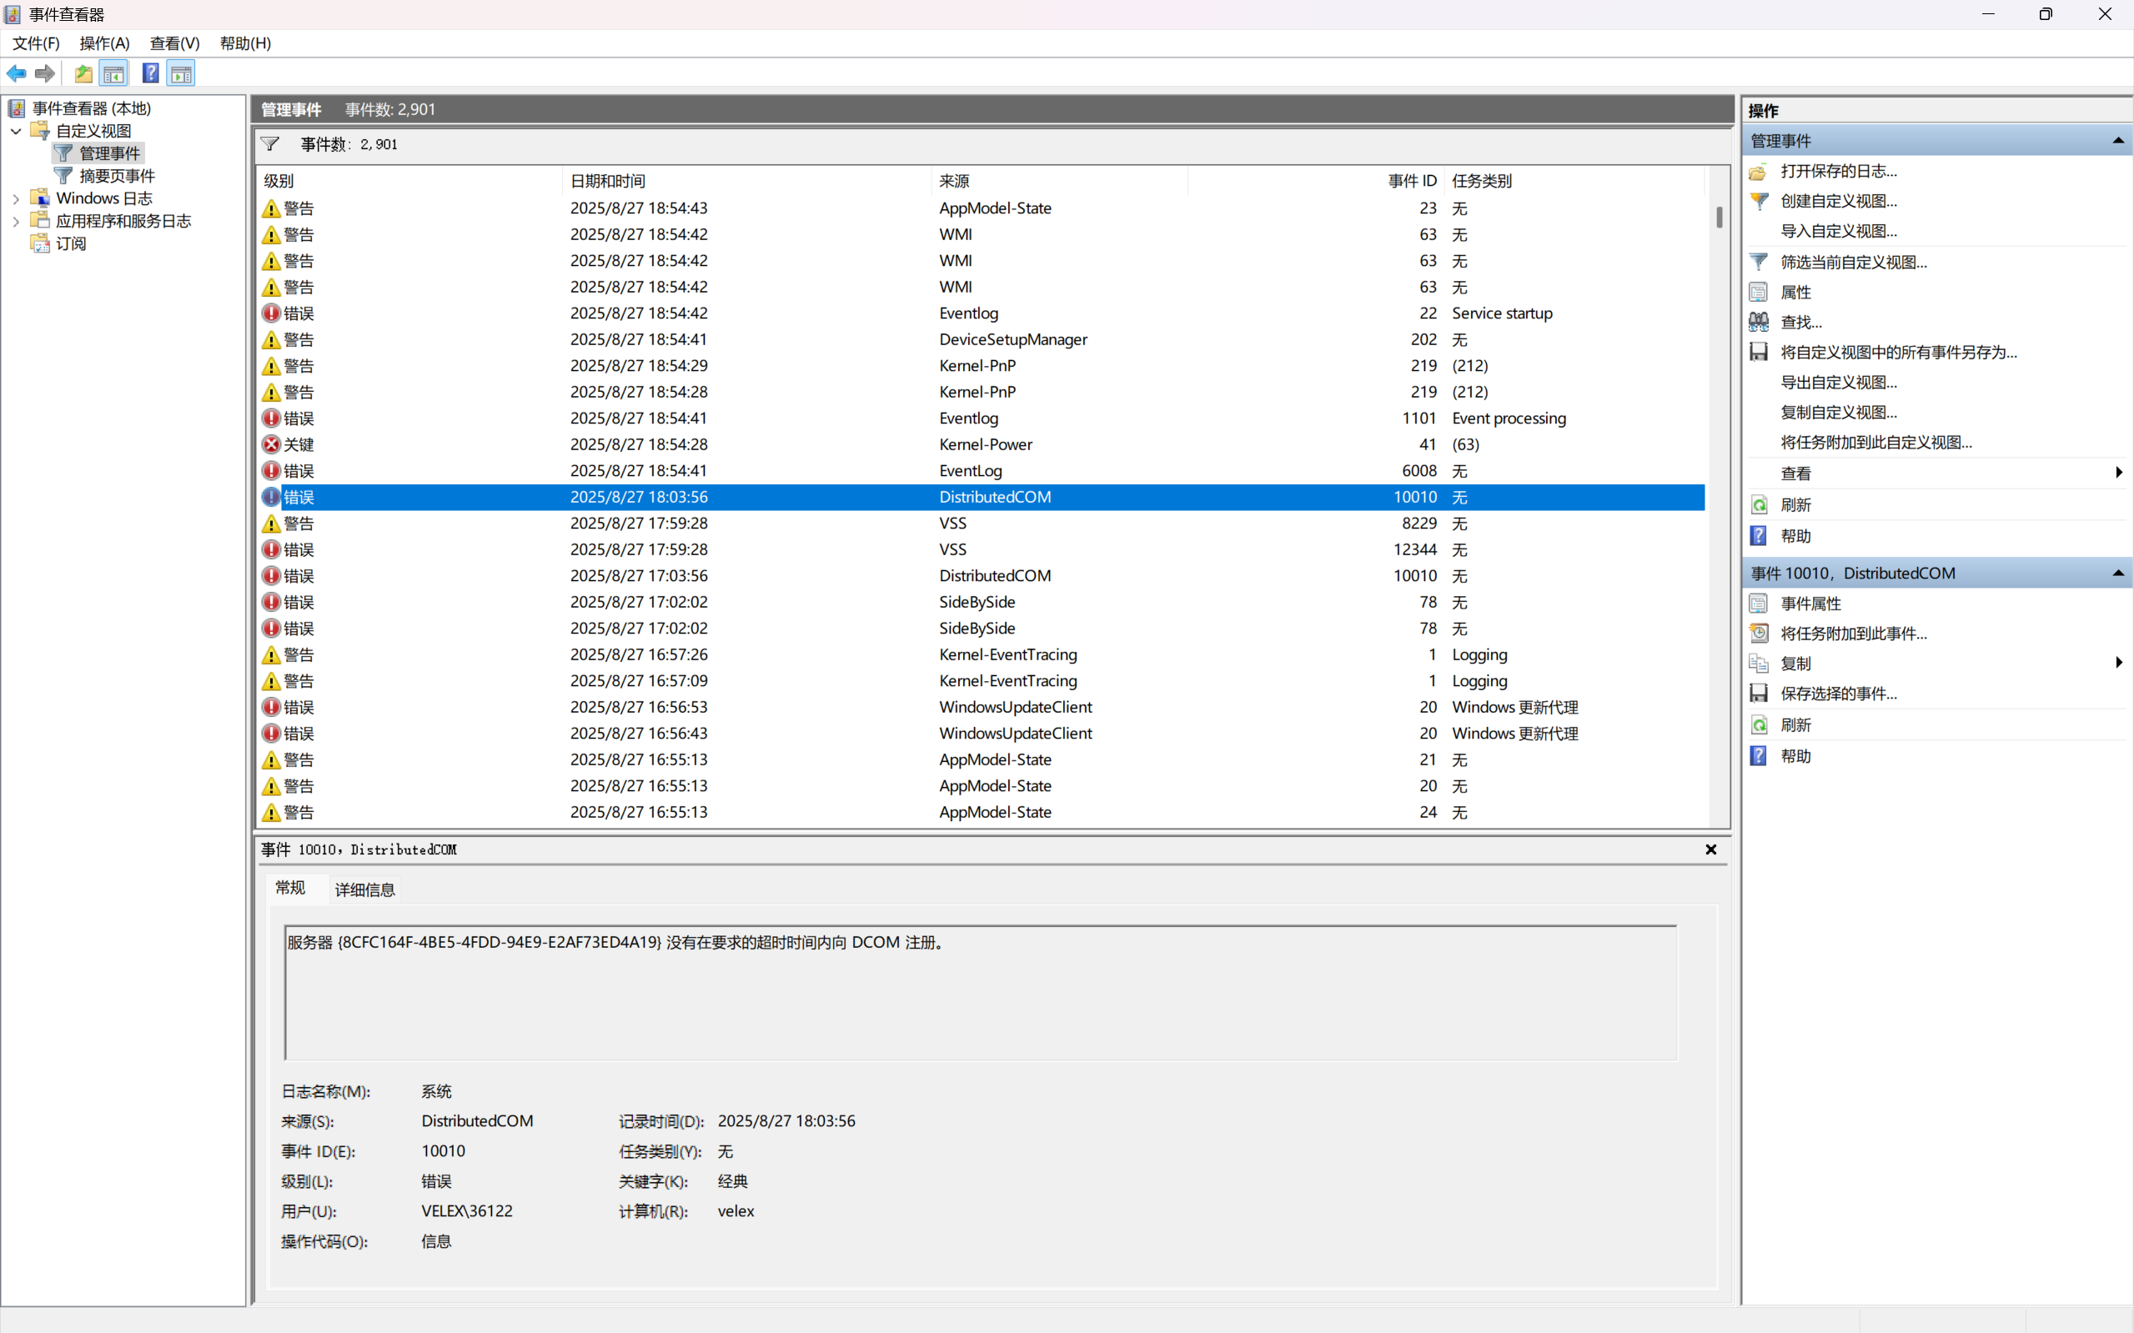Expand the Windows 日志 tree node

point(16,198)
